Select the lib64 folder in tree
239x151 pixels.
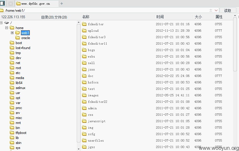pyautogui.click(x=19, y=83)
